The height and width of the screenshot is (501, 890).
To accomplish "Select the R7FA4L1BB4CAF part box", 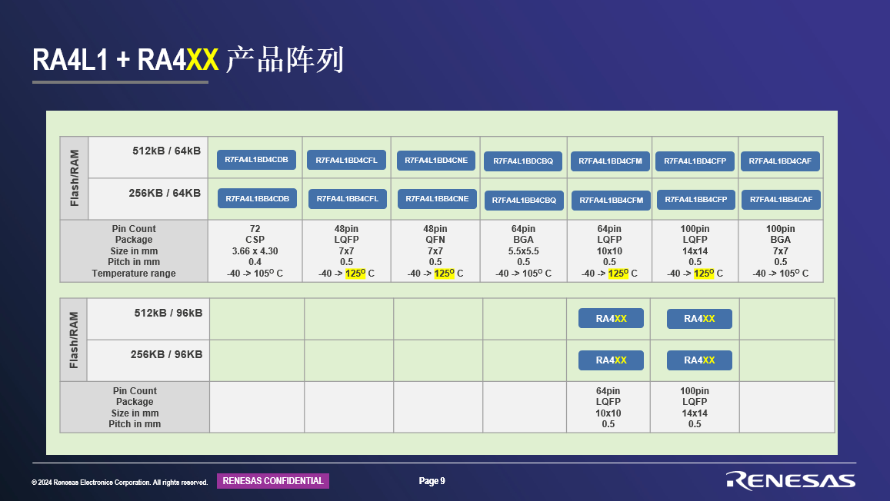I will point(781,200).
